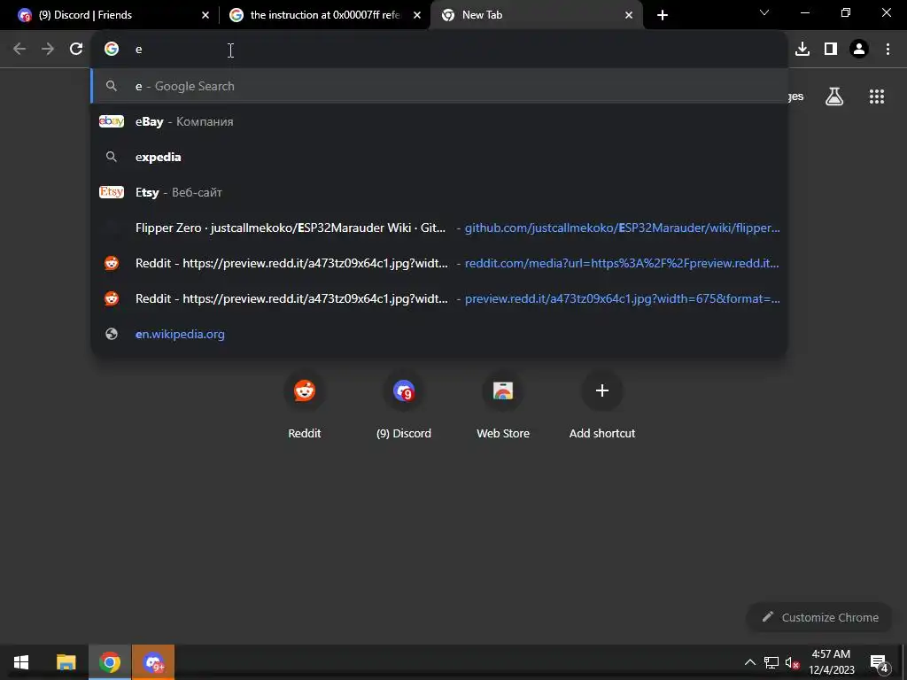This screenshot has height=680, width=907.
Task: Click the muted volume tray icon
Action: [792, 662]
